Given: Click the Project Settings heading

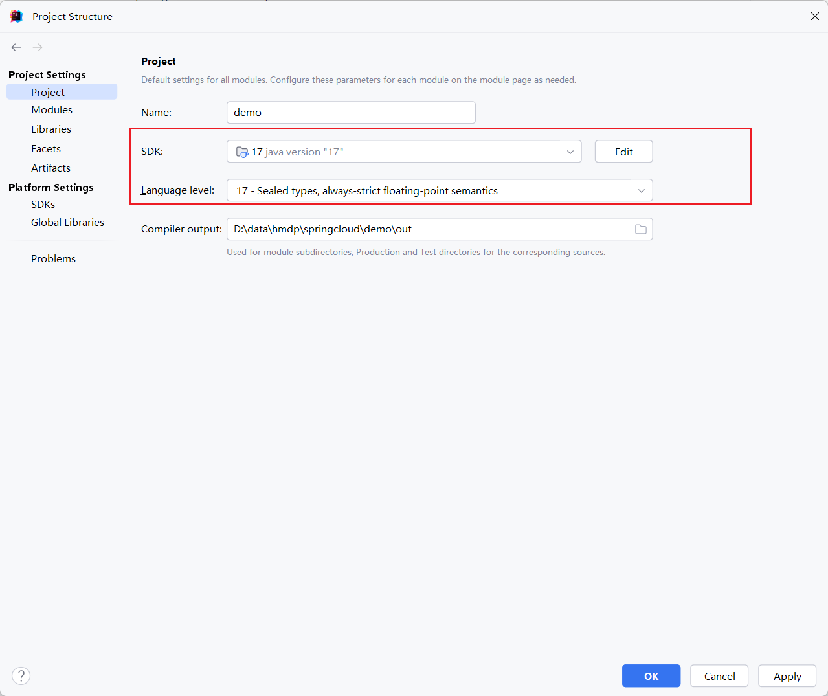Looking at the screenshot, I should coord(47,75).
